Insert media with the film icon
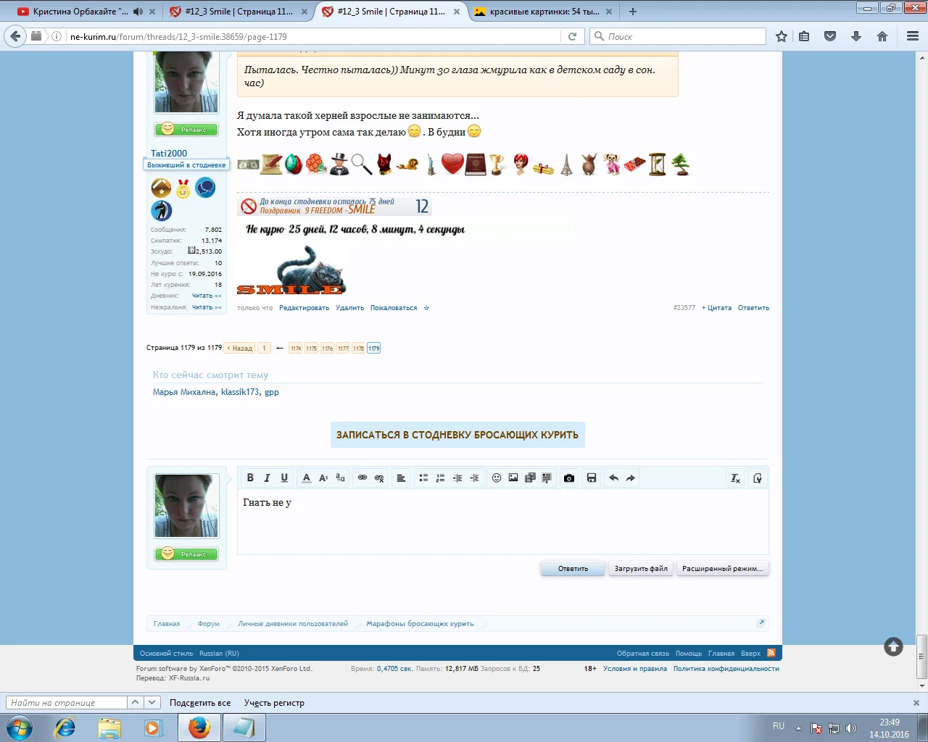928x742 pixels. pos(530,478)
